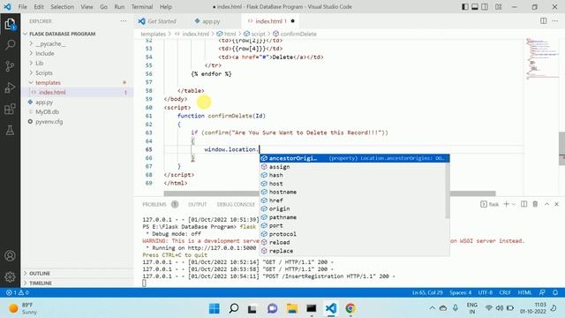Image resolution: width=565 pixels, height=318 pixels.
Task: Open the File menu
Action: [22, 7]
